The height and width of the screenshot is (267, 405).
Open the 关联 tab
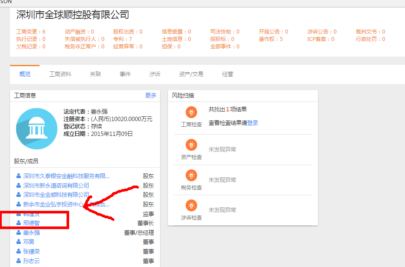point(95,74)
